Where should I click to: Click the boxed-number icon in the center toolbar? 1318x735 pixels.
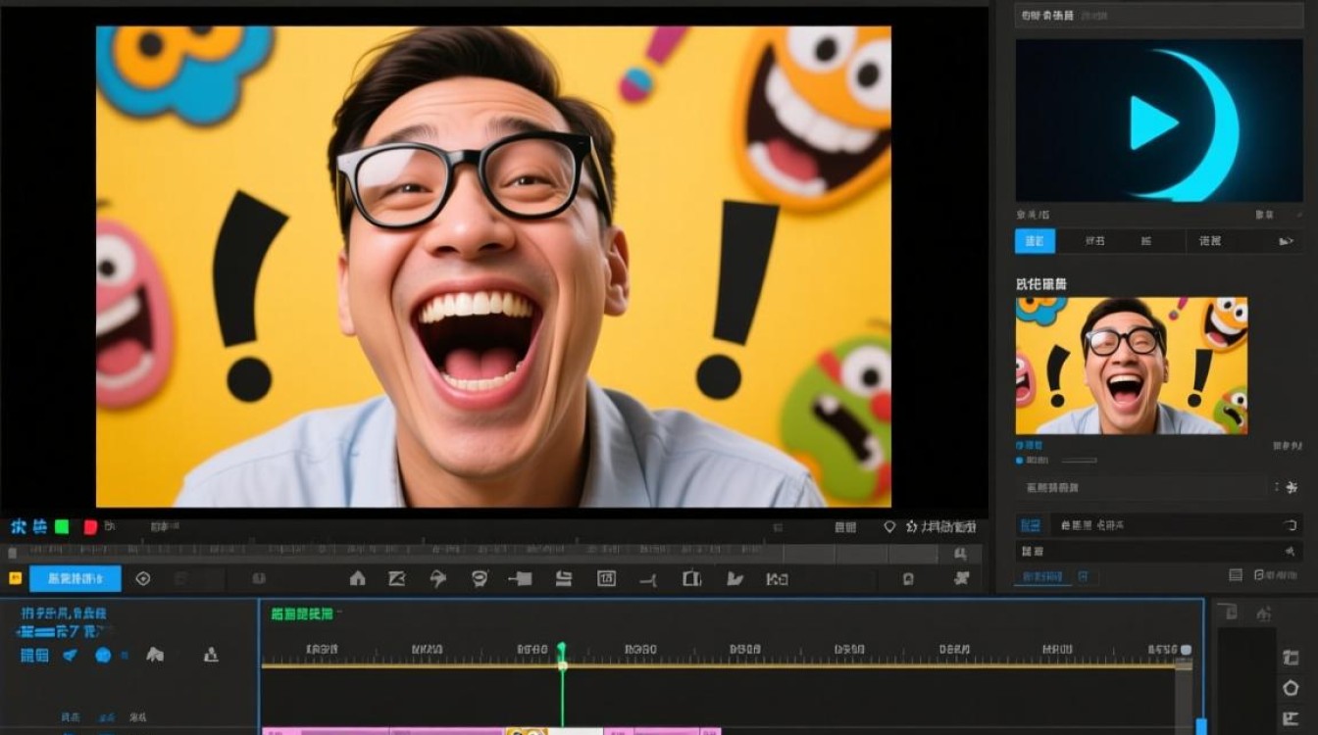(x=606, y=578)
